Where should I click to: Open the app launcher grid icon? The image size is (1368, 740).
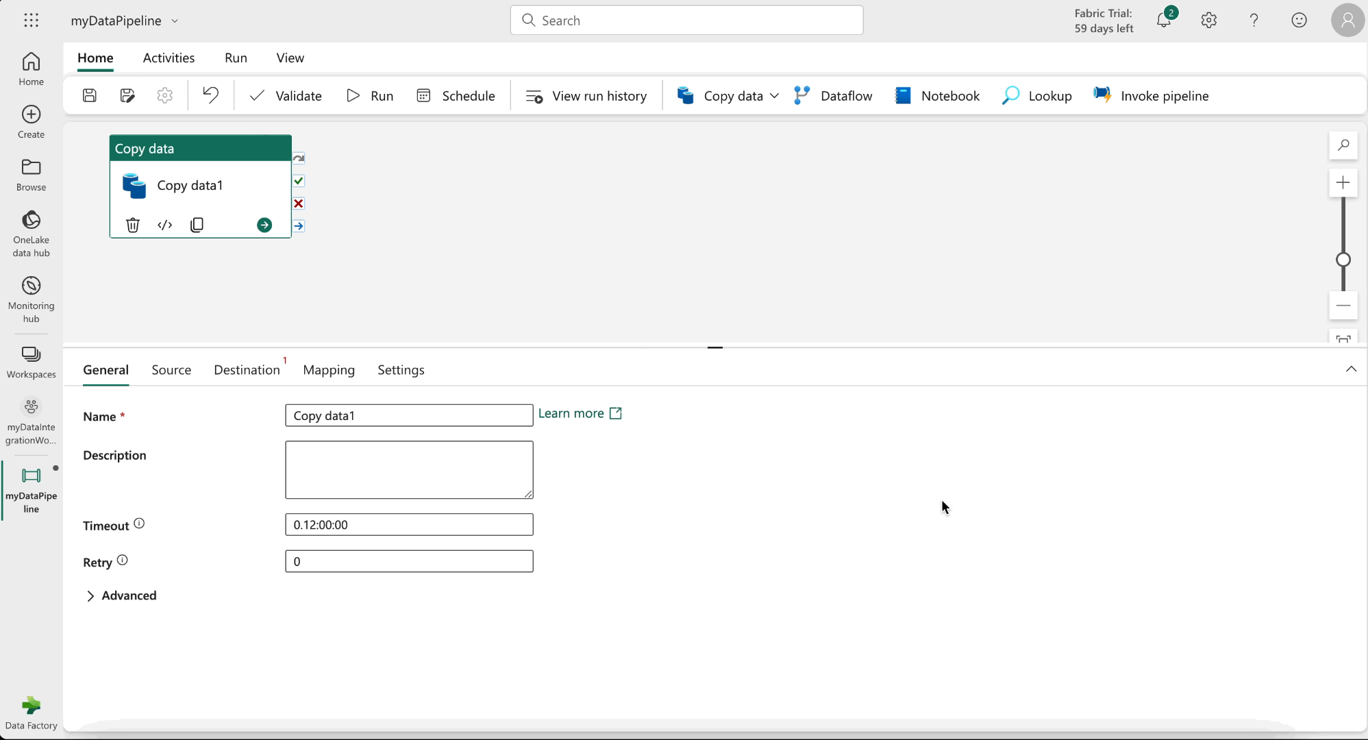point(32,21)
